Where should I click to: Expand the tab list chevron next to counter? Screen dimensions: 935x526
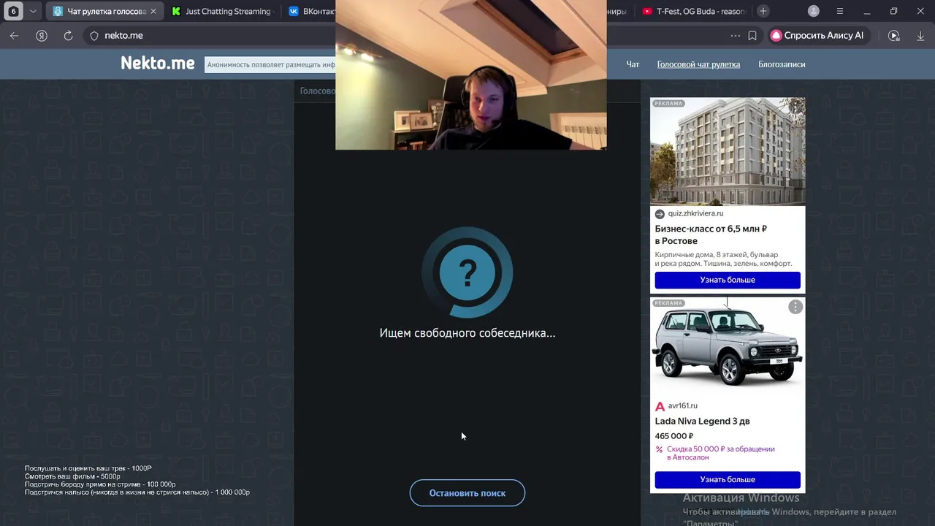33,11
